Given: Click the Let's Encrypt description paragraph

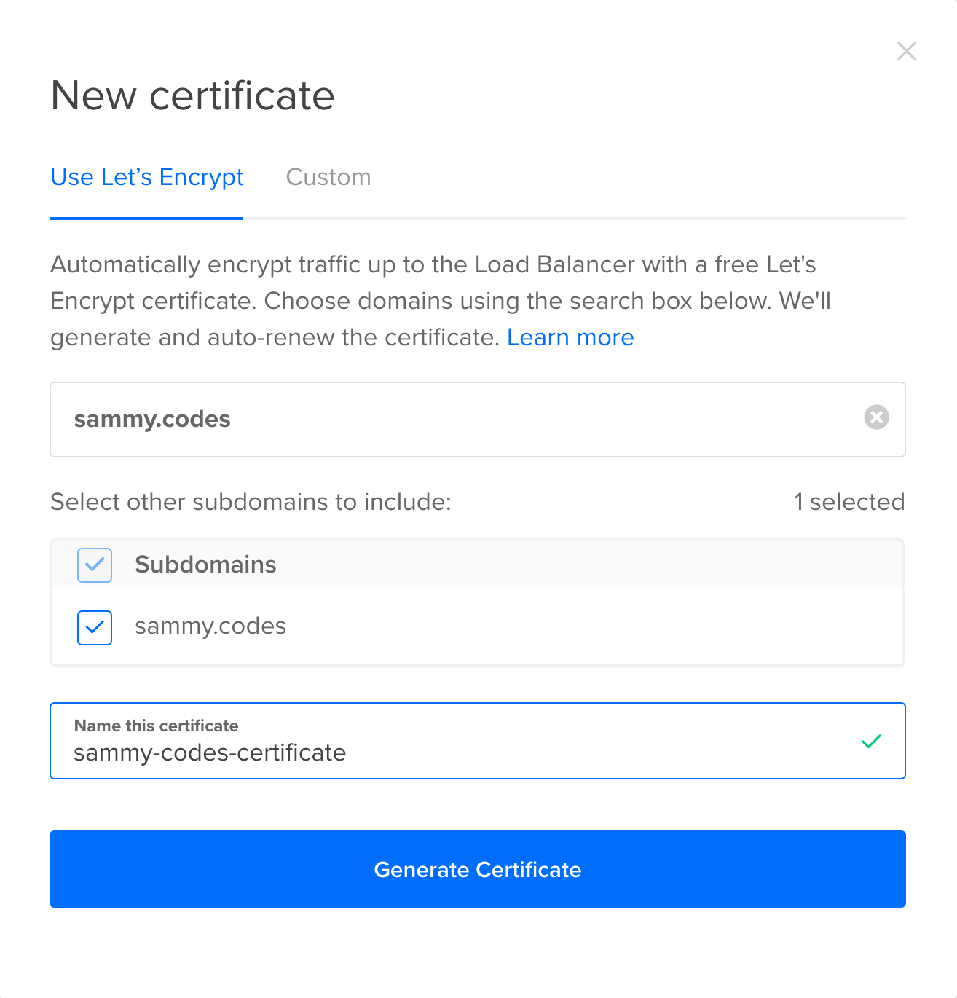Looking at the screenshot, I should [x=440, y=301].
